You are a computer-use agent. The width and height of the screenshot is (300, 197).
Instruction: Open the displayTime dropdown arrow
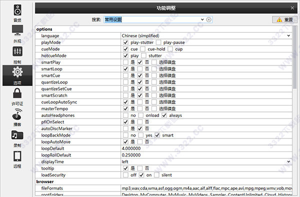point(288,162)
